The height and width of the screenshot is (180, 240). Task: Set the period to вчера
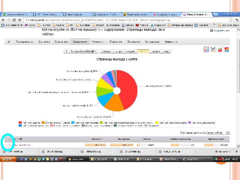[119, 51]
